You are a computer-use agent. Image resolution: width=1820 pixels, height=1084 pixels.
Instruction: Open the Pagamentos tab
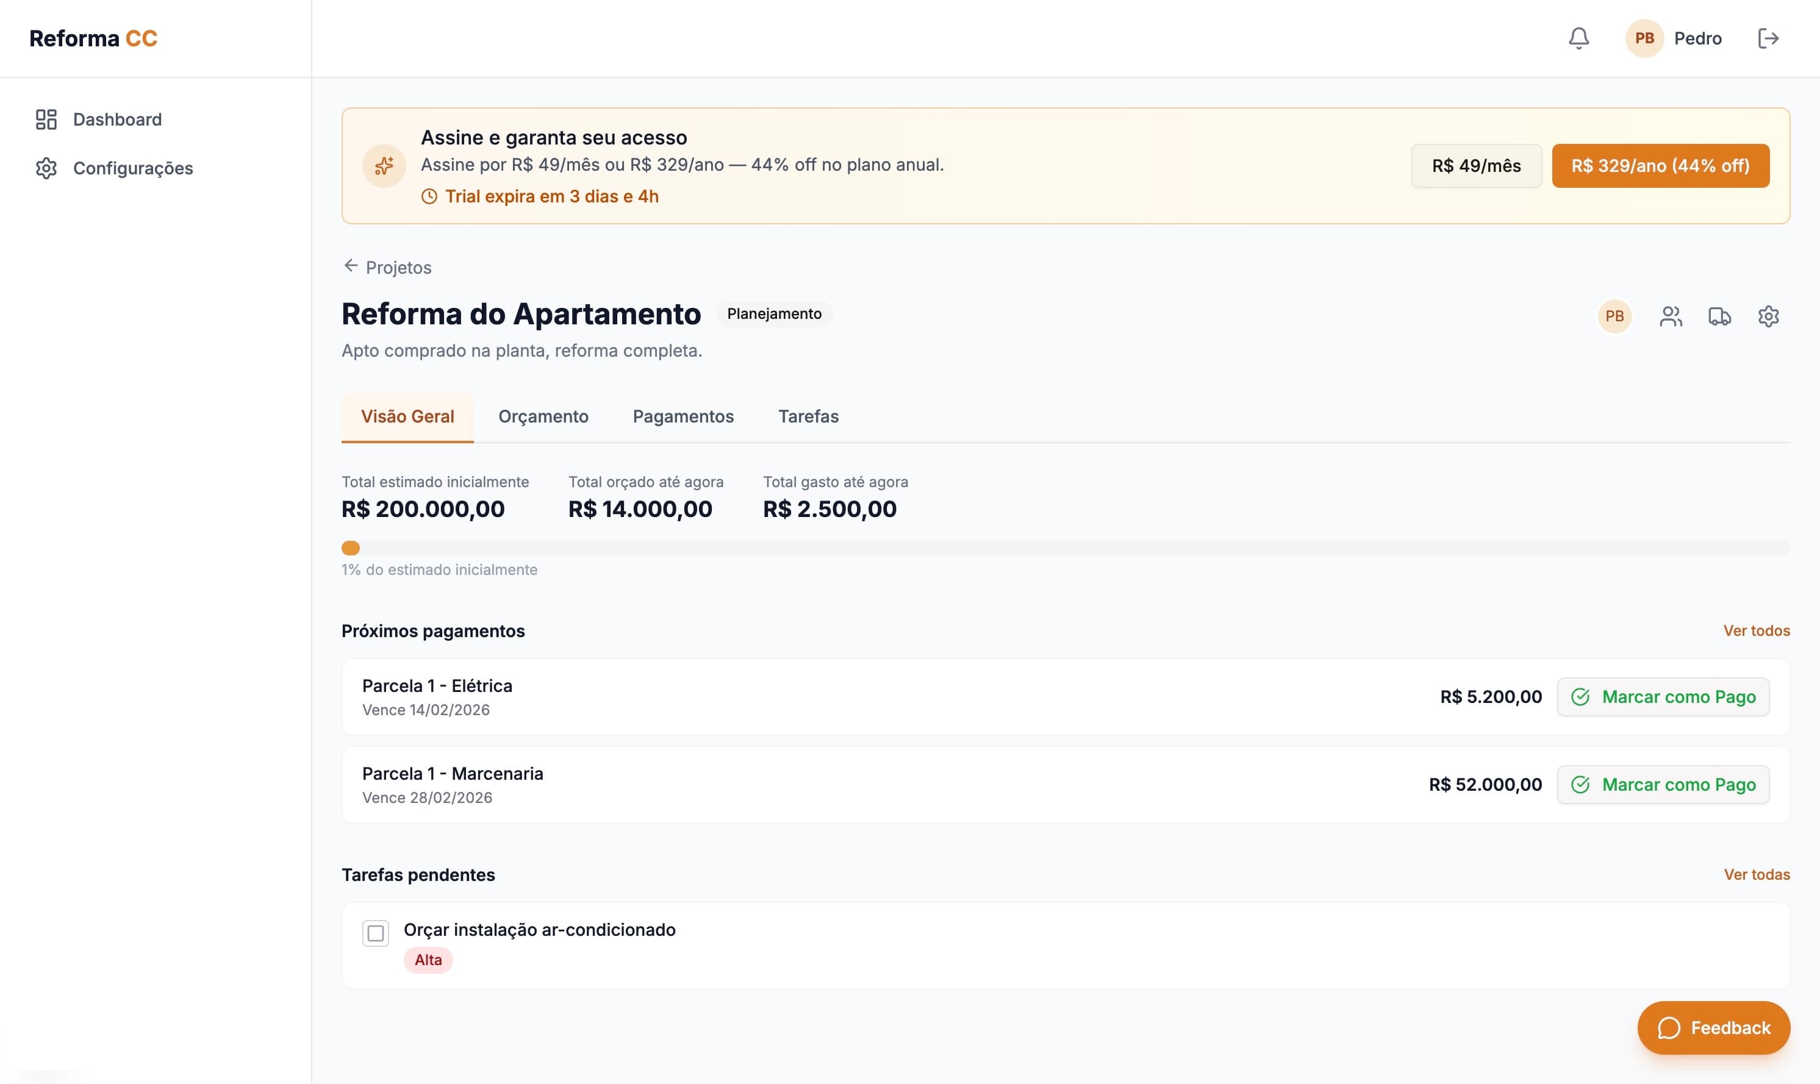tap(682, 416)
